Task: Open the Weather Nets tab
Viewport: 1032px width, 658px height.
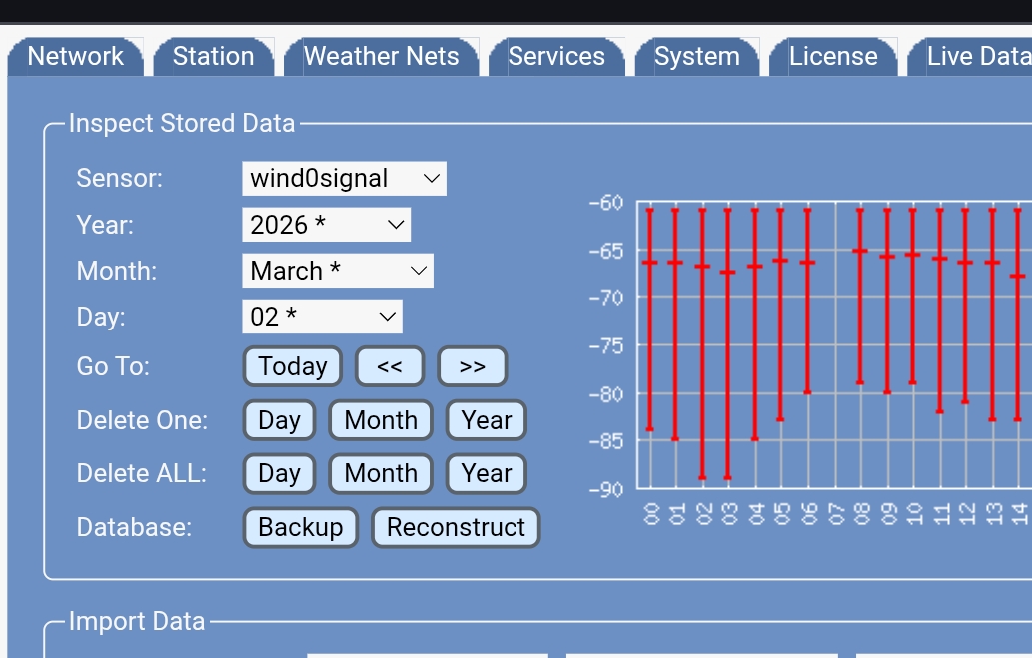Action: point(382,57)
